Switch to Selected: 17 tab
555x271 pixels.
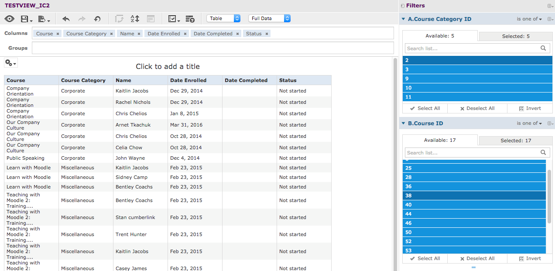pos(516,141)
